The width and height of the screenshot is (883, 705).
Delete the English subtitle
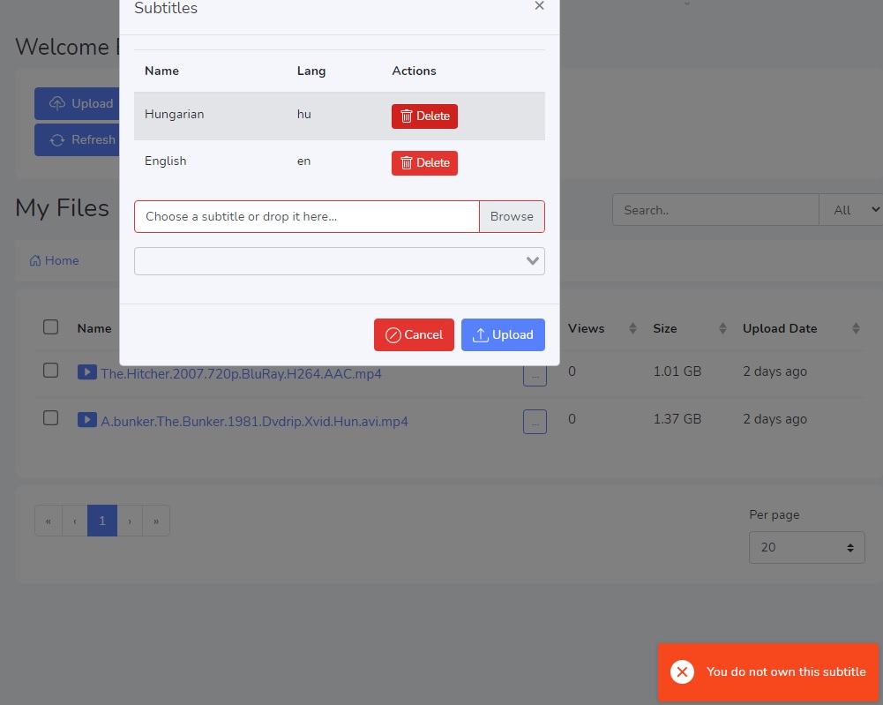coord(424,163)
